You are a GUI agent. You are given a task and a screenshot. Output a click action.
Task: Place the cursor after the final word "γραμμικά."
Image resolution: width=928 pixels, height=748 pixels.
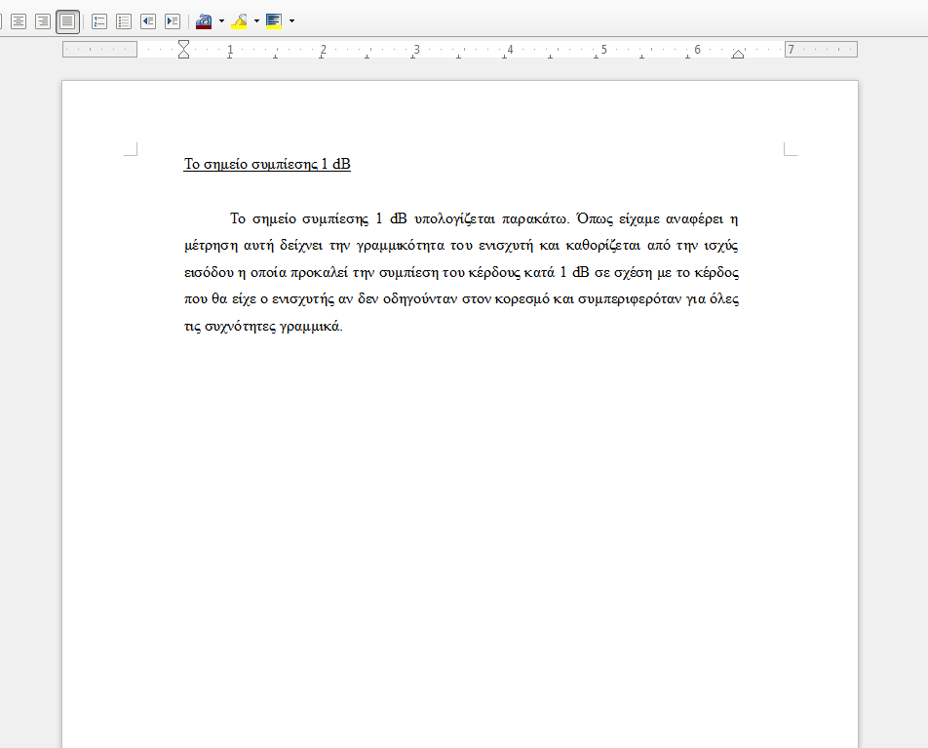tap(343, 327)
